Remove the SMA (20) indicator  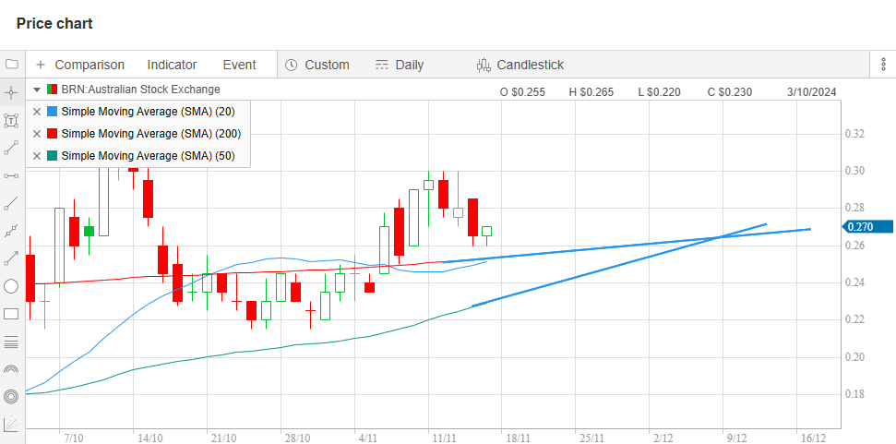[37, 112]
